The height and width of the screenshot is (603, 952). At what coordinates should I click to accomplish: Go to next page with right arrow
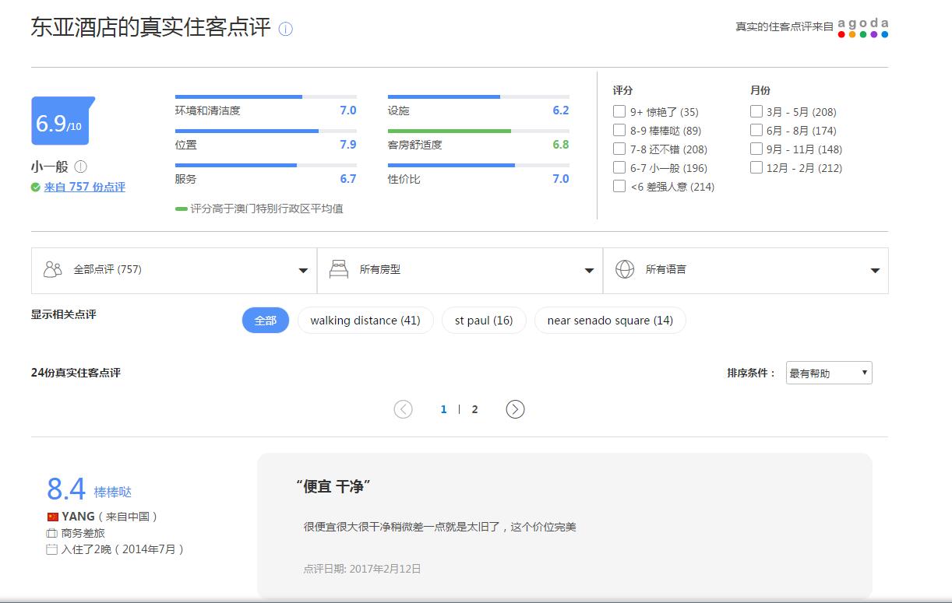point(515,409)
